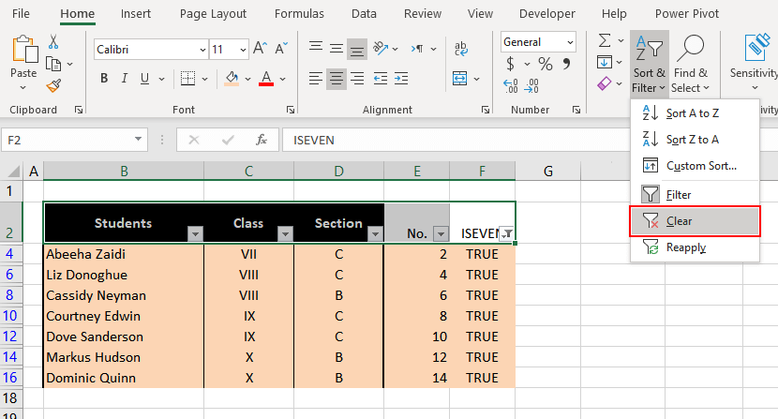Open the Insert tab
Viewport: 778px width, 419px height.
pos(136,14)
